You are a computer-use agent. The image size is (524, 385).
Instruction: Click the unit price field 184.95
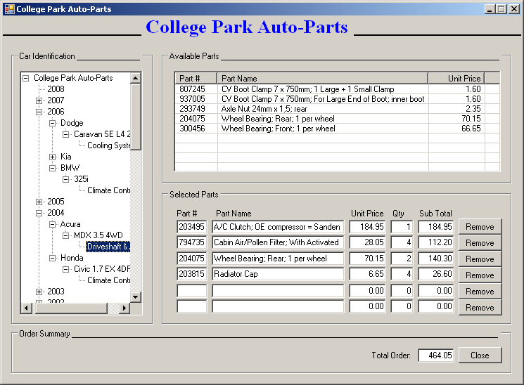(367, 227)
